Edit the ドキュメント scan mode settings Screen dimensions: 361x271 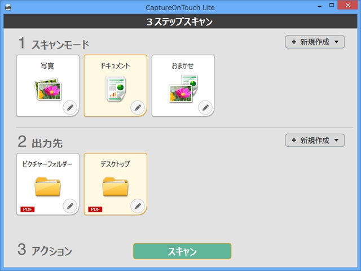(138, 108)
